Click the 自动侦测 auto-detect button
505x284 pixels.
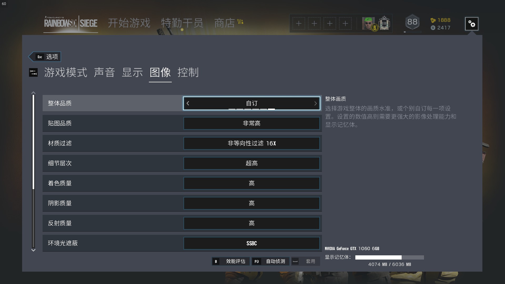click(x=270, y=261)
